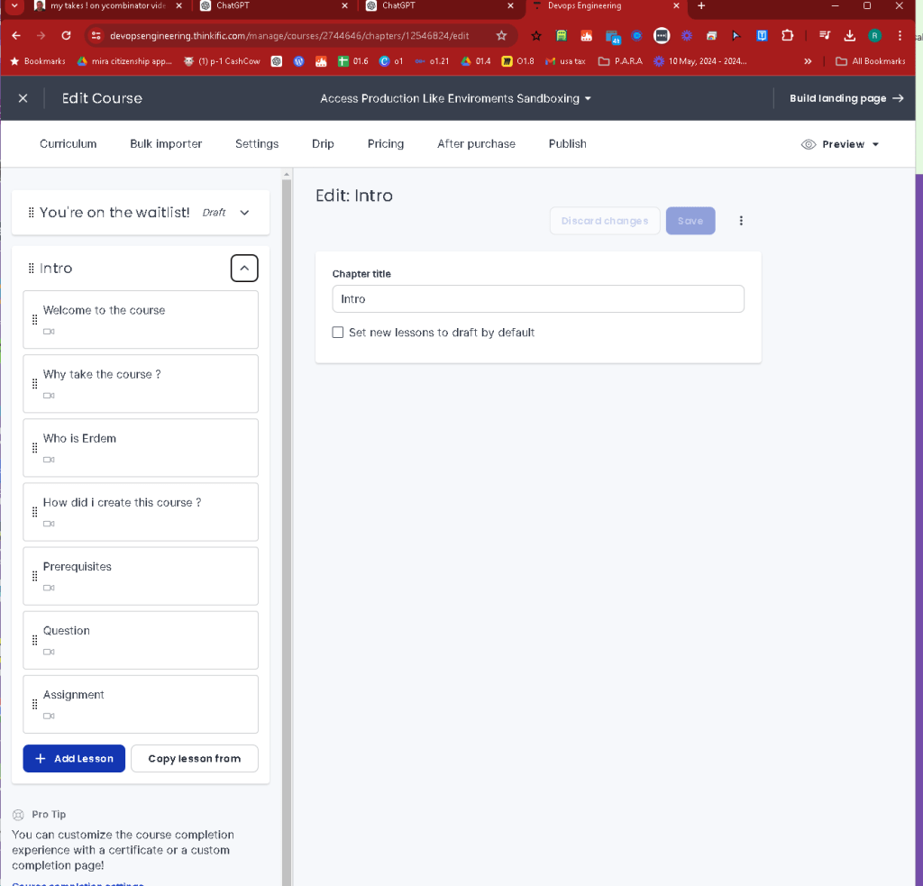Click the browser address bar URL
This screenshot has height=886, width=923.
point(289,36)
